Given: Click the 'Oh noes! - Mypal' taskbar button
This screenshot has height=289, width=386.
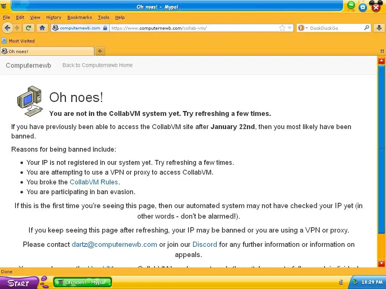Looking at the screenshot, I should [x=83, y=282].
